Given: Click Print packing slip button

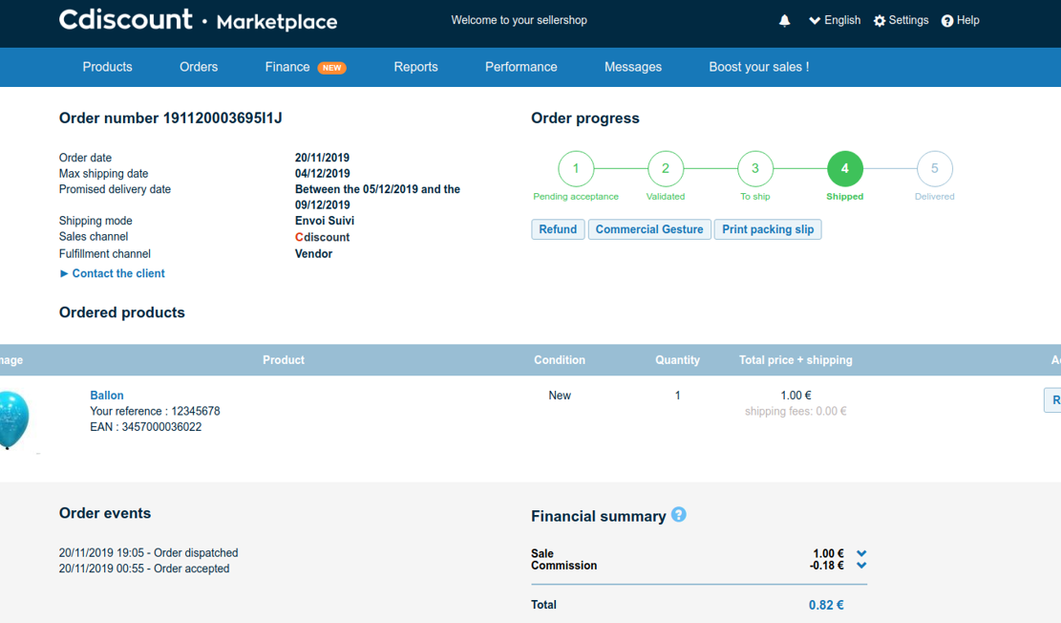Looking at the screenshot, I should (768, 229).
